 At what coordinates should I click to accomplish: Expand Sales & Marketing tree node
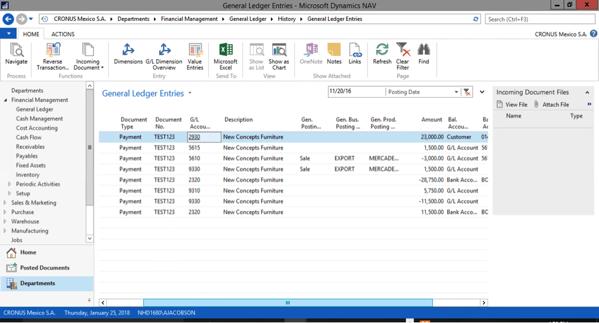tap(4, 203)
